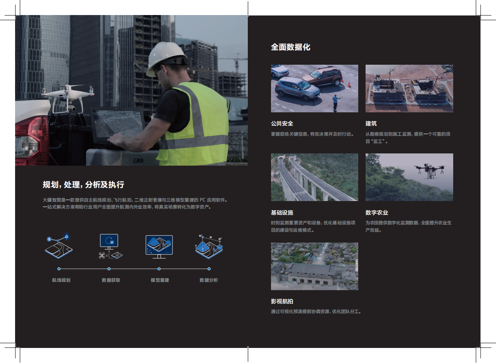Click the engineer with laptop hero photo
This screenshot has width=496, height=363.
click(x=131, y=90)
